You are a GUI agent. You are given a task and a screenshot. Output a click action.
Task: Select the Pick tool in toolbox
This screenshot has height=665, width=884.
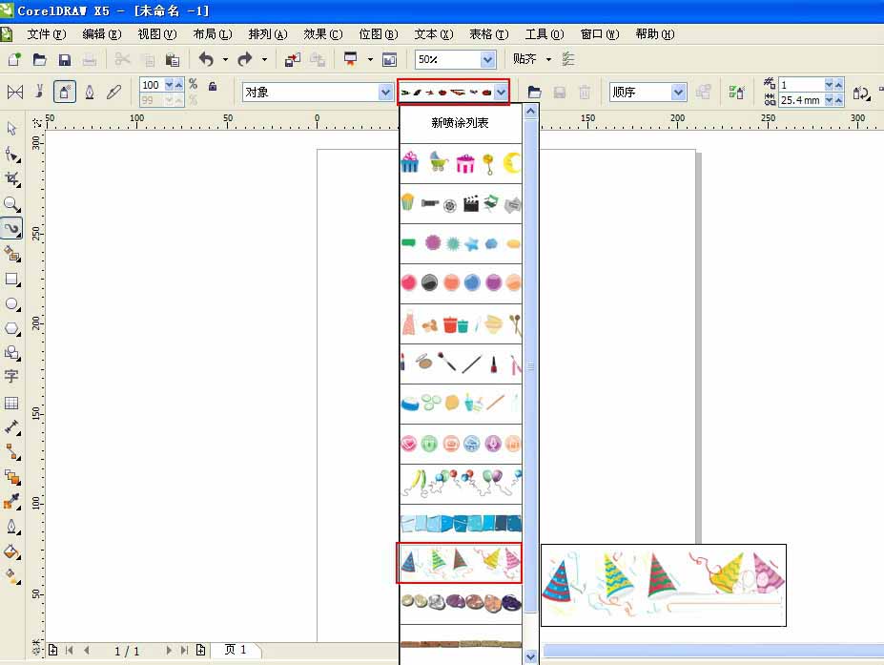(11, 129)
